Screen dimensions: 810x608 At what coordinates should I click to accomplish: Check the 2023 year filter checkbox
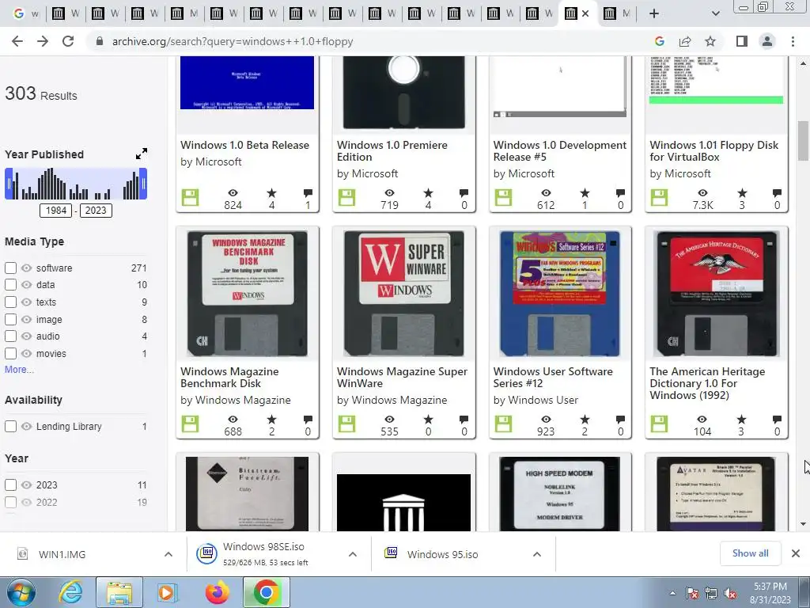[x=10, y=485]
